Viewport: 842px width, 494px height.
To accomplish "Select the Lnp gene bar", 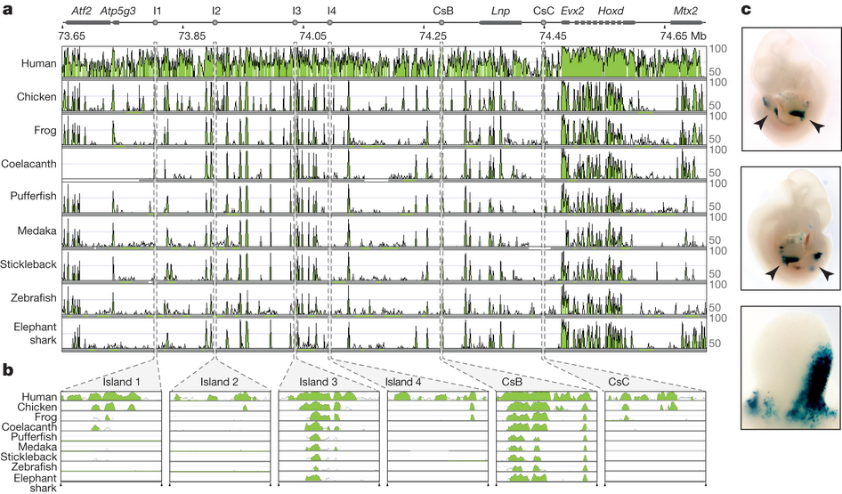I will (500, 22).
